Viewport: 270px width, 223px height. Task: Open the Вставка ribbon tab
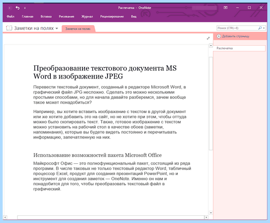pos(46,17)
